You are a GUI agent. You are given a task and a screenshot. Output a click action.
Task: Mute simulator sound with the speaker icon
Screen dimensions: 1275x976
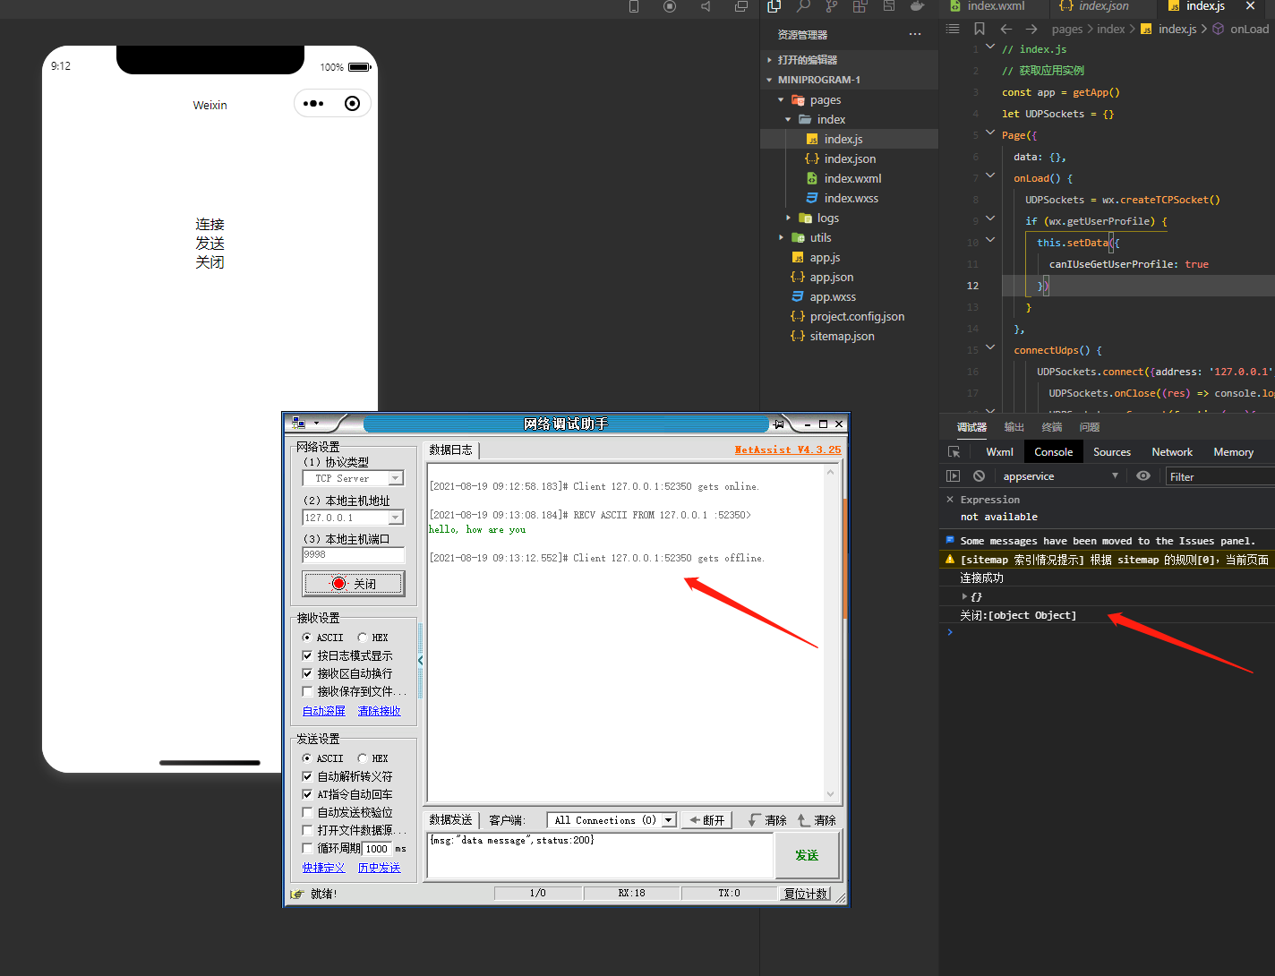click(x=706, y=6)
